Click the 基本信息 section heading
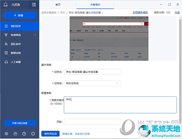182x139 pixels. (x=46, y=65)
